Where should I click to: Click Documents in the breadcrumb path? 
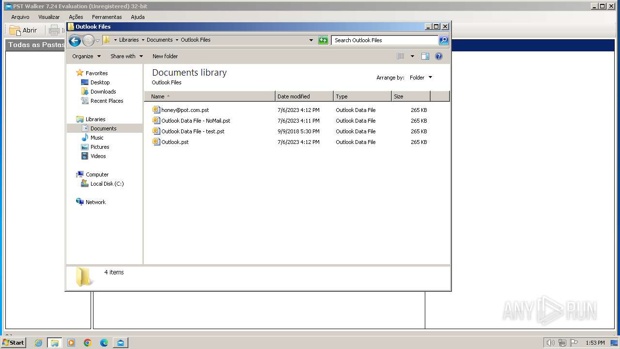(160, 40)
